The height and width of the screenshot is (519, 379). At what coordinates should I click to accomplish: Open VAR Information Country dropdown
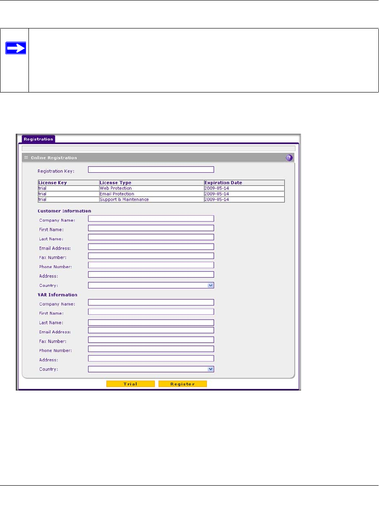(x=151, y=369)
